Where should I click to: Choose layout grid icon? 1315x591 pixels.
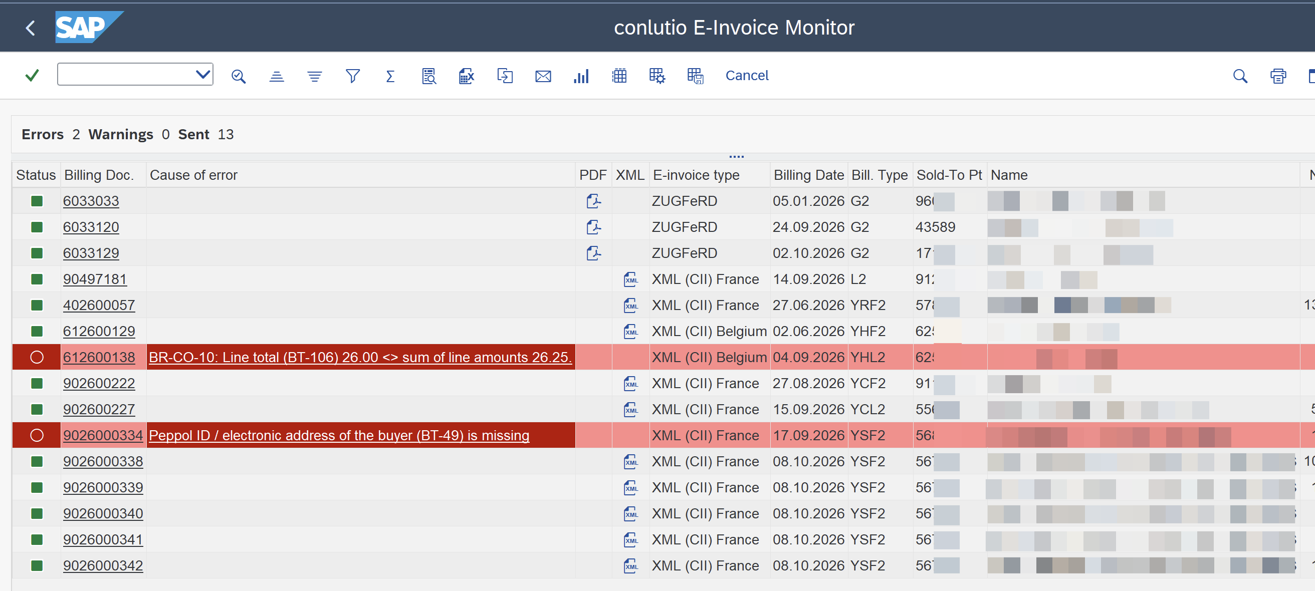pyautogui.click(x=619, y=76)
